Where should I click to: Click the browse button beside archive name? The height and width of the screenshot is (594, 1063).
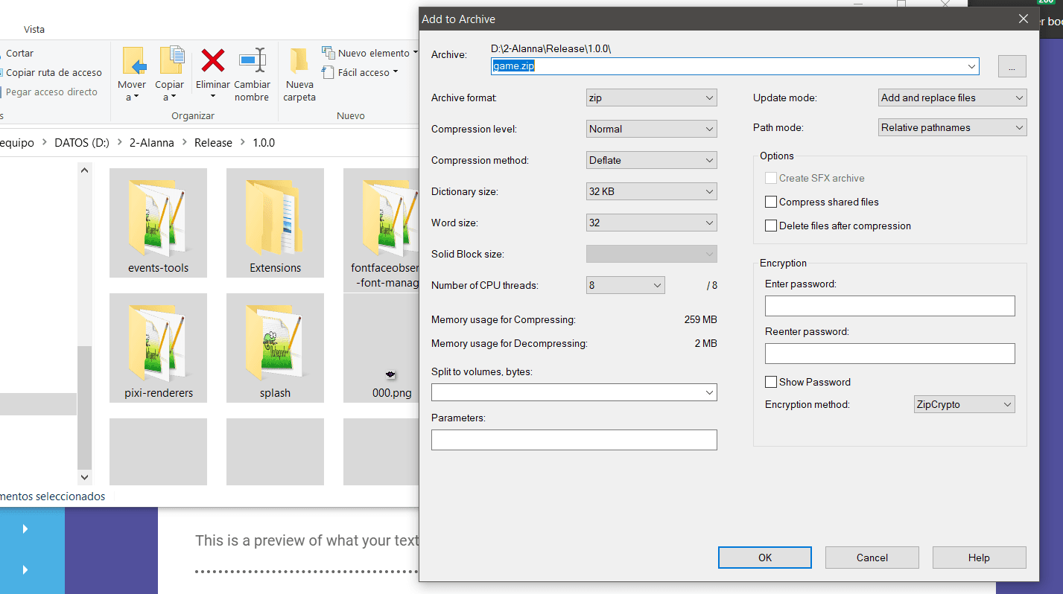click(x=1012, y=67)
